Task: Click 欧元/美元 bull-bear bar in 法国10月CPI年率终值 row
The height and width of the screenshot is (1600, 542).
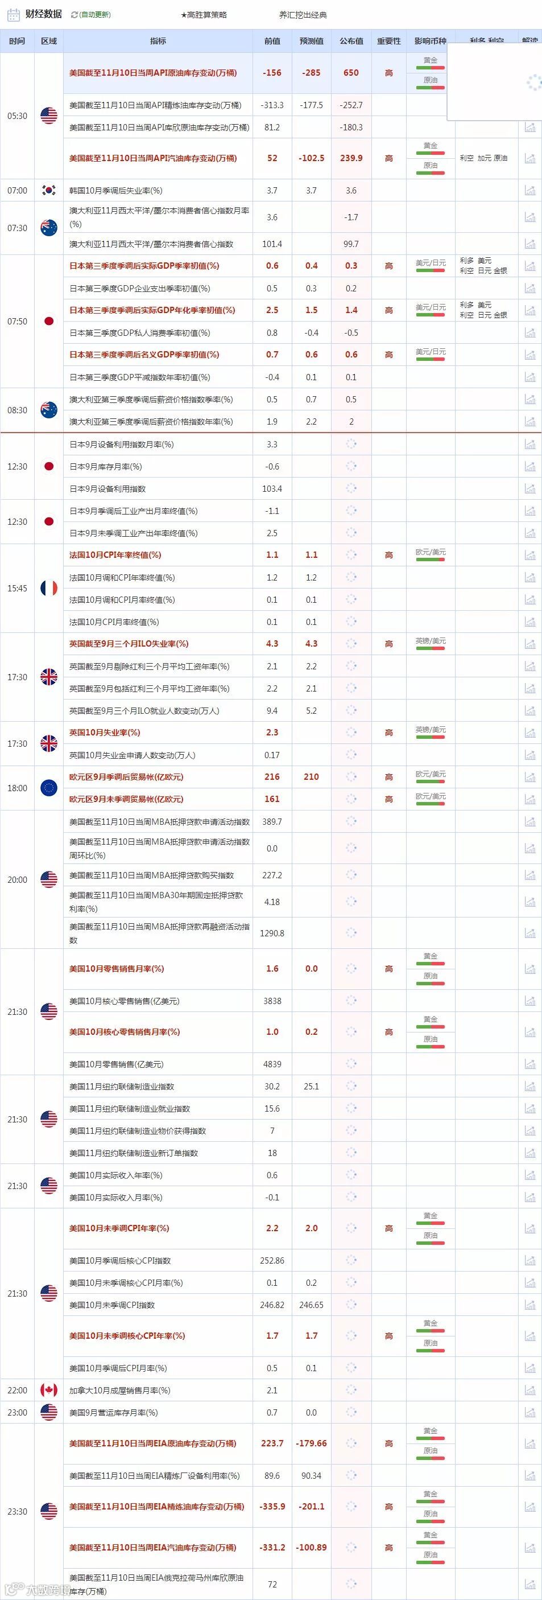Action: click(431, 560)
